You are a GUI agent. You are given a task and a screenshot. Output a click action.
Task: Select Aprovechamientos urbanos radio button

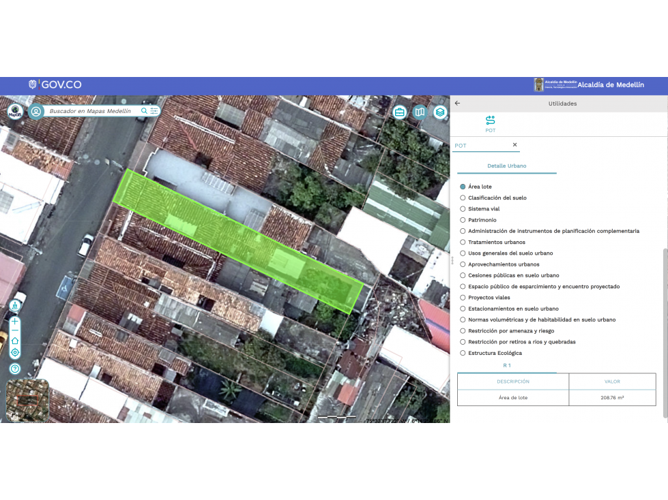point(463,264)
